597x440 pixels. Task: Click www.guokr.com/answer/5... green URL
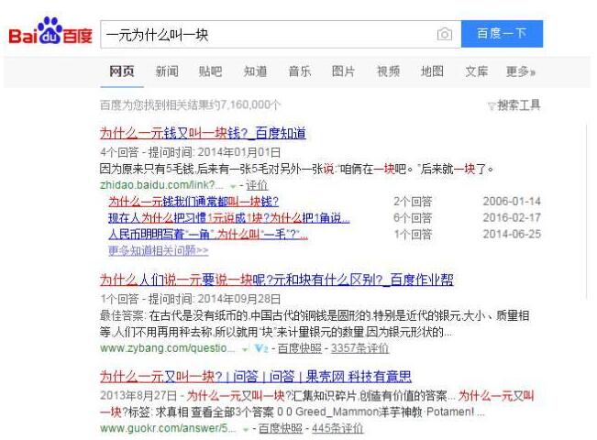point(168,429)
